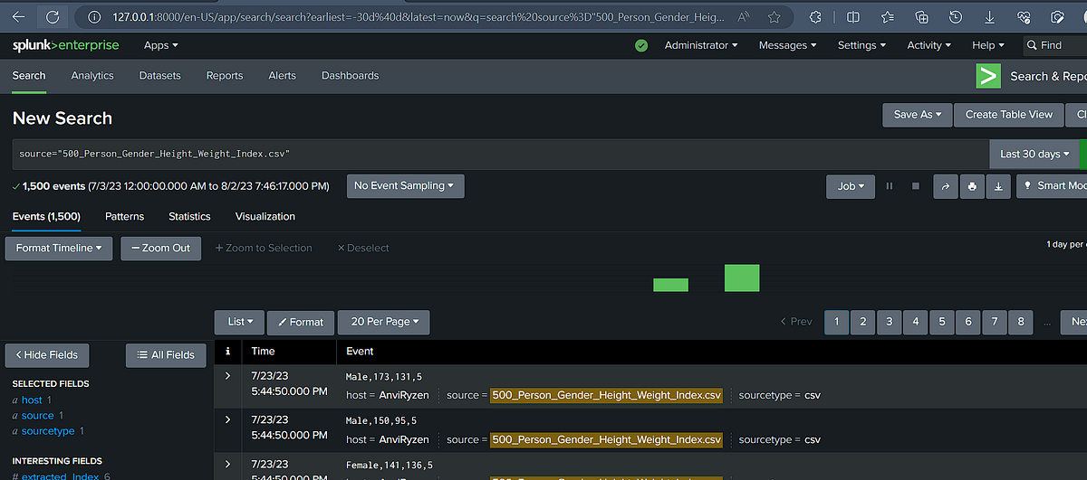Open the Smart Mode search mode dropdown

point(1051,186)
